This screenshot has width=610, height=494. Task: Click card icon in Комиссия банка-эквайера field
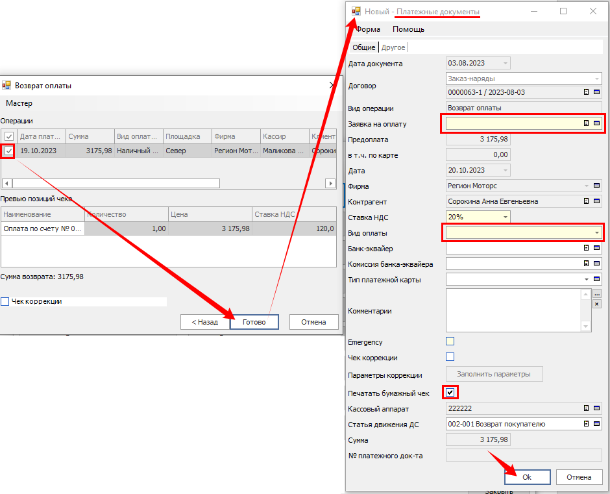click(596, 264)
